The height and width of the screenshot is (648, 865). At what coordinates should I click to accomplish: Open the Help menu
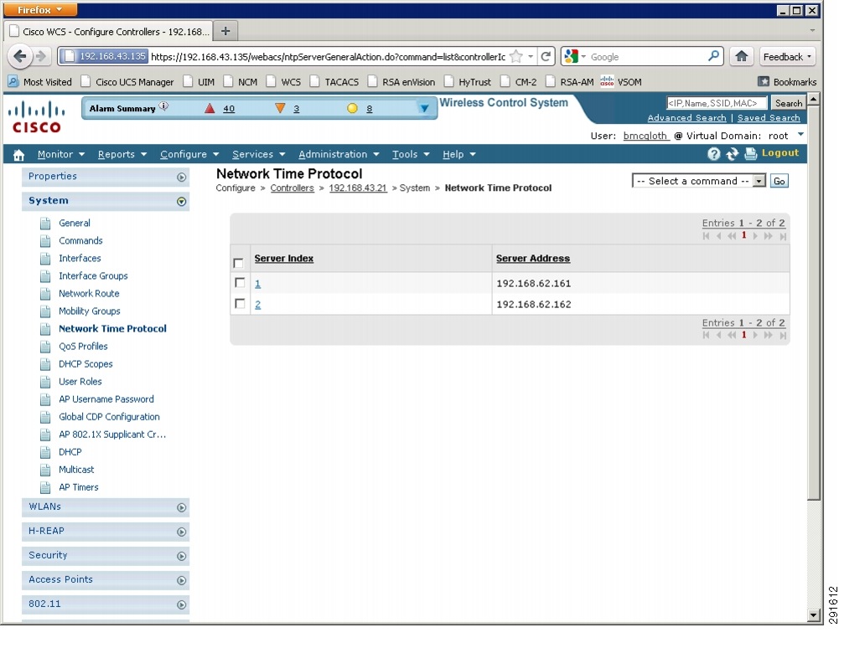tap(459, 154)
